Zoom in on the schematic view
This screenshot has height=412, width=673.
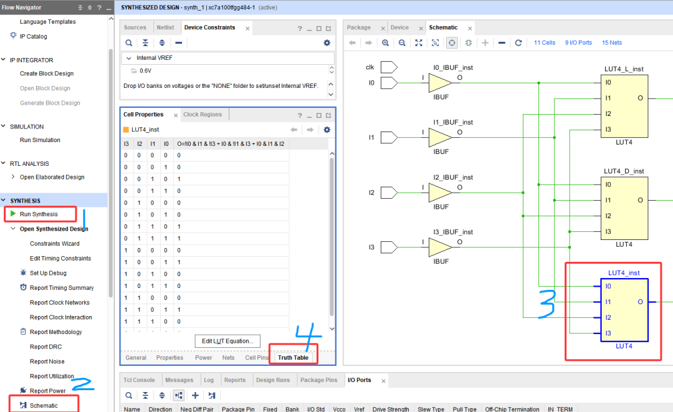click(386, 43)
